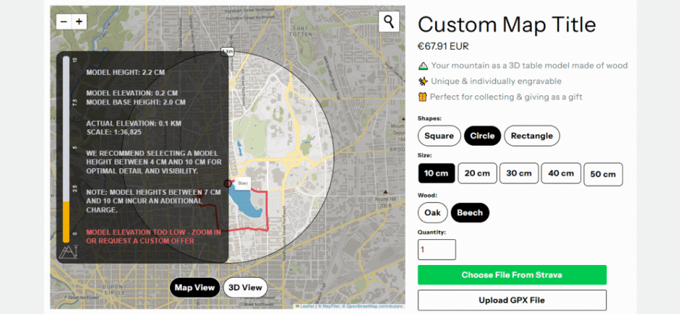Click the map zoom out minus button
The image size is (680, 314).
pos(64,21)
